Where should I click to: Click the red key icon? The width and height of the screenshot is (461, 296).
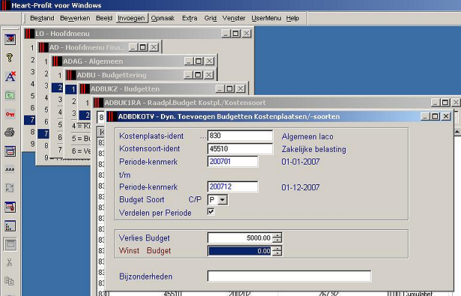coord(10,114)
